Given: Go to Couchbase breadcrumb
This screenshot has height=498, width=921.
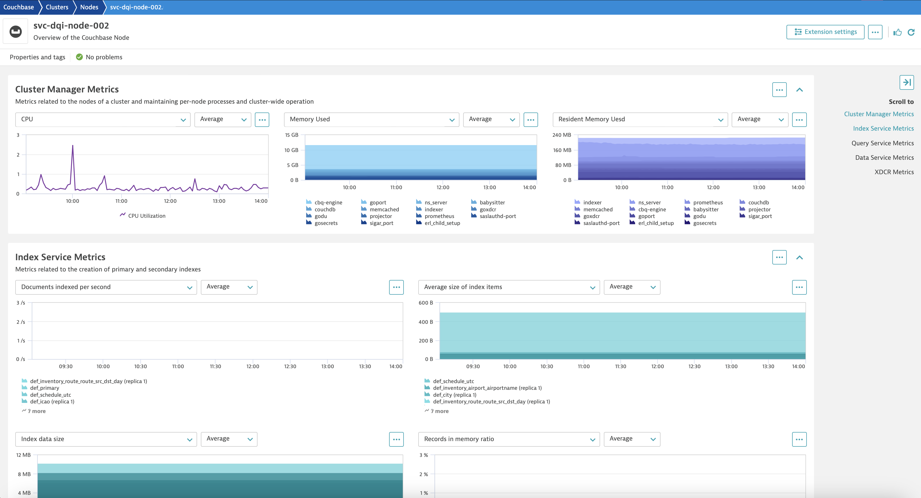Looking at the screenshot, I should coord(19,7).
